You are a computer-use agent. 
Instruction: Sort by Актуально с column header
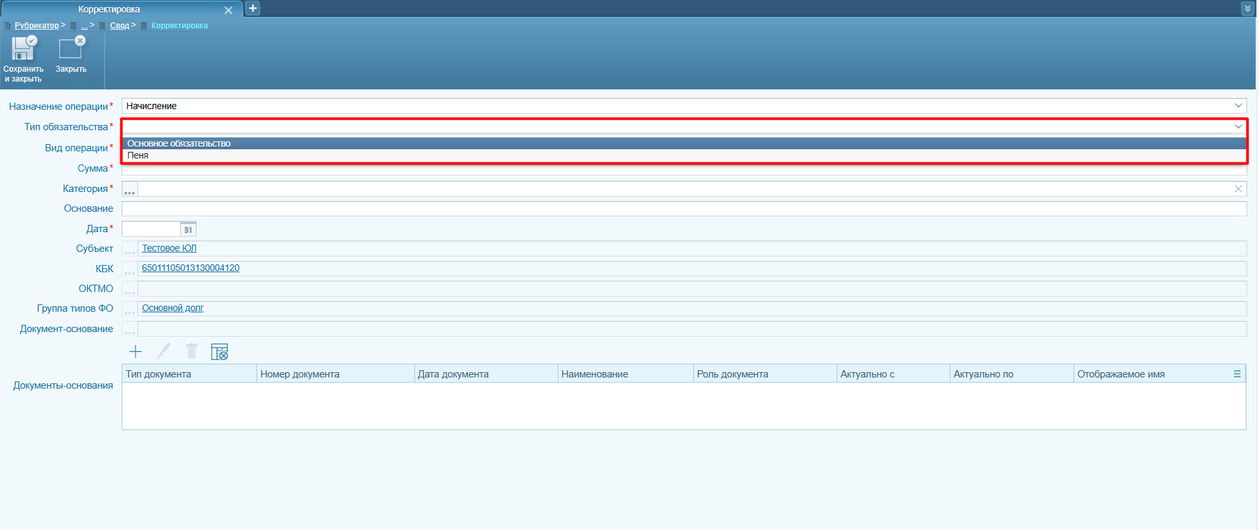click(893, 373)
